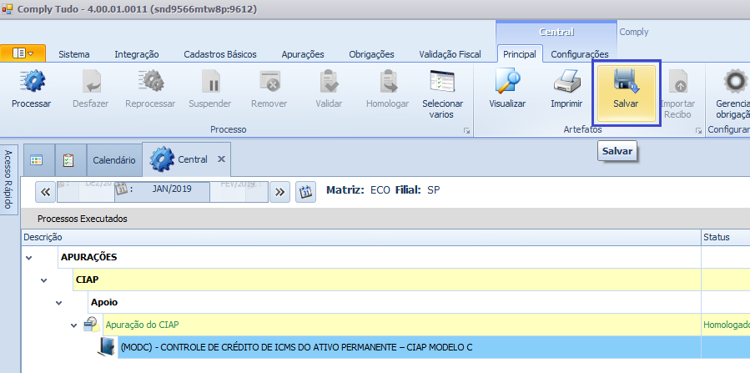Select the Central document tab

tap(187, 159)
